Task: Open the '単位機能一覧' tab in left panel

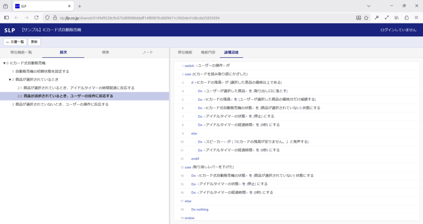Action: click(21, 52)
